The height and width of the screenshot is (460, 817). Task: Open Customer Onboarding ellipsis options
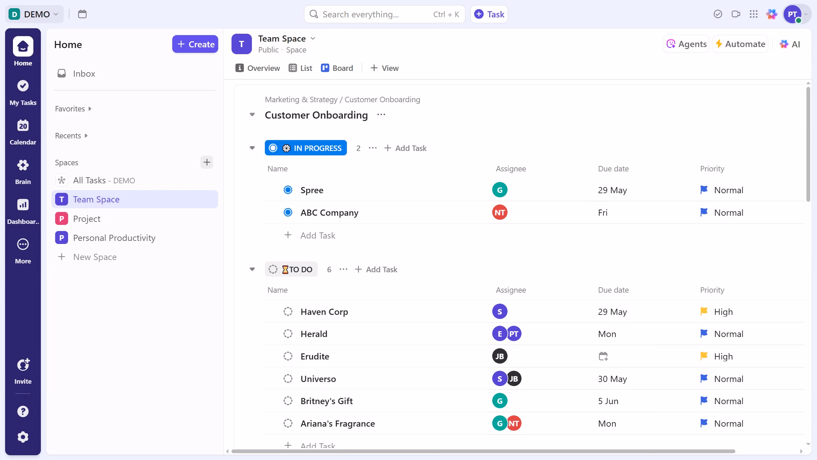[381, 115]
